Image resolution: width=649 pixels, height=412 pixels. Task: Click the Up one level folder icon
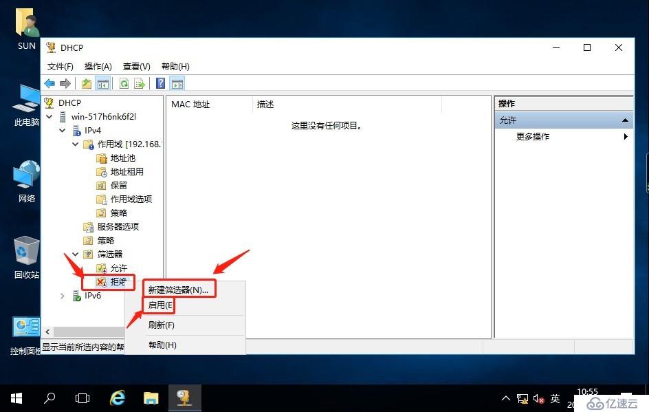pos(87,84)
